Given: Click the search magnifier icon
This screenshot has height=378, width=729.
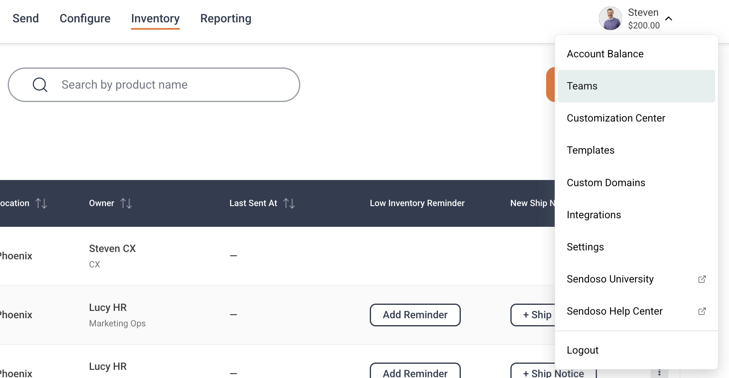Looking at the screenshot, I should click(x=40, y=85).
